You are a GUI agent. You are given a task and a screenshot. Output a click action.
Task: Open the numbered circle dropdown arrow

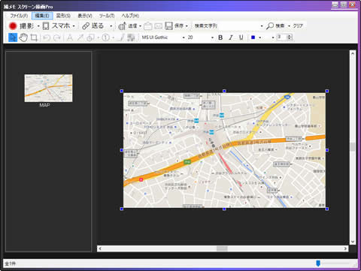[x=114, y=38]
